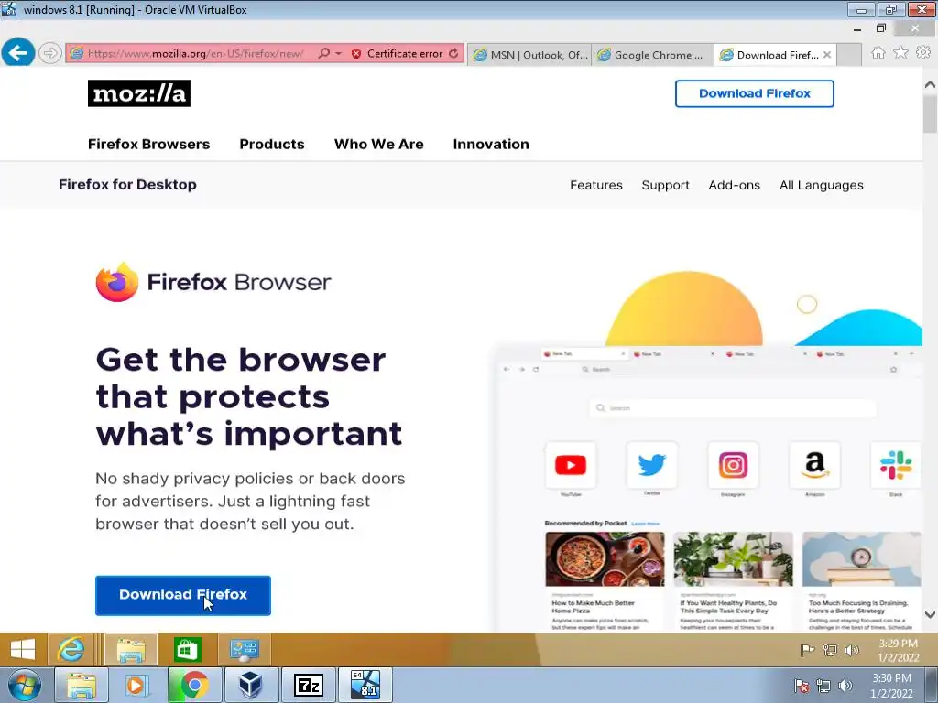Click volume speaker in VM tray

point(852,650)
